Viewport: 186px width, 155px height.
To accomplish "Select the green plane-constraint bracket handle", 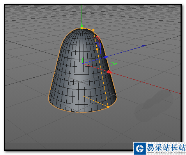I will point(113,64).
